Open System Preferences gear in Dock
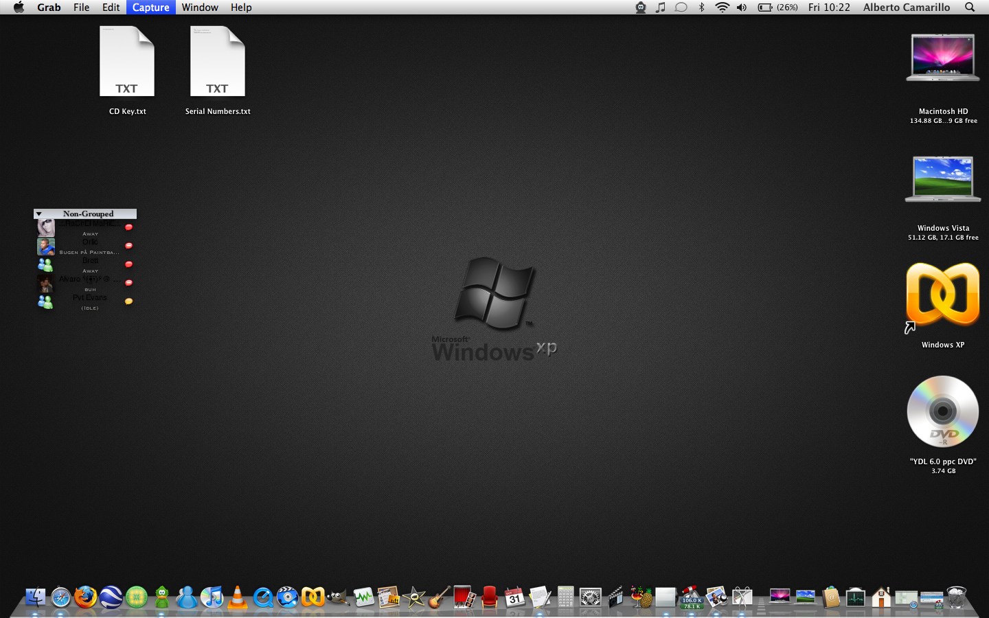Screen dimensions: 989x618 [x=590, y=597]
